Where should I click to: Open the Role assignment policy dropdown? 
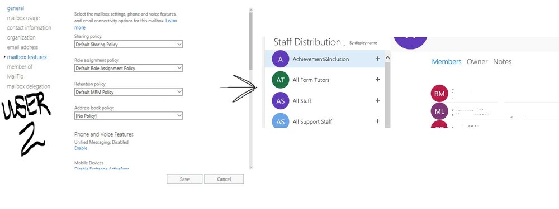click(x=129, y=68)
